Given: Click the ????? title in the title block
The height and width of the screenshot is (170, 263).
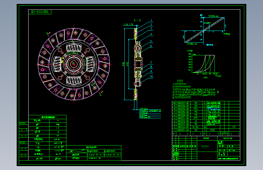Looking at the screenshot, I should coord(205,147).
